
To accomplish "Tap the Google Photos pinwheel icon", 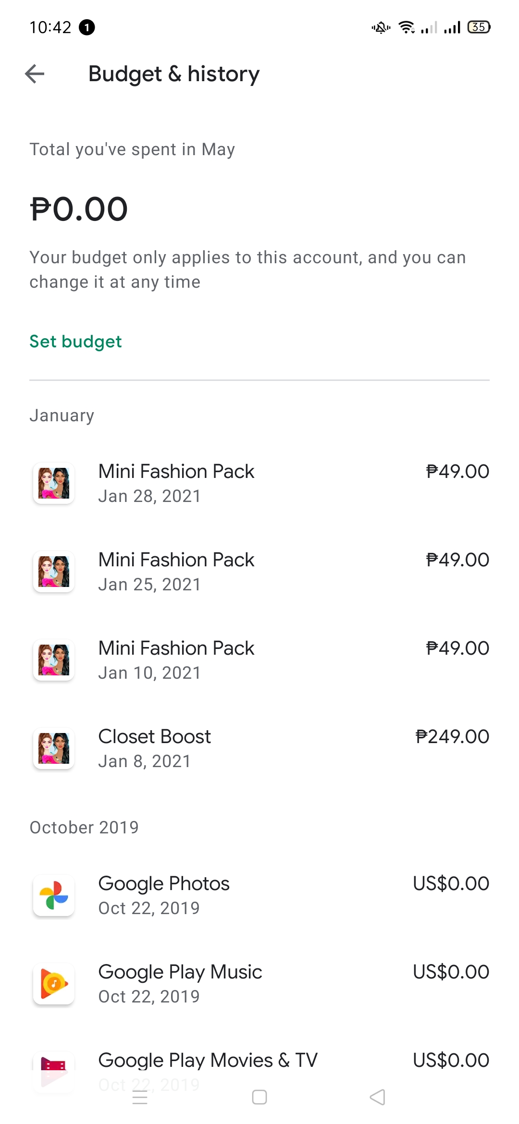I will click(x=54, y=895).
